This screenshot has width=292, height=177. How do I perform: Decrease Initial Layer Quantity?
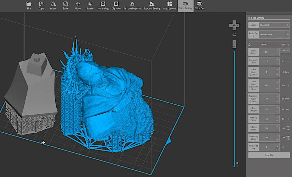[277, 75]
